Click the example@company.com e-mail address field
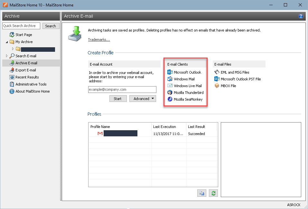The width and height of the screenshot is (308, 209). coord(122,89)
